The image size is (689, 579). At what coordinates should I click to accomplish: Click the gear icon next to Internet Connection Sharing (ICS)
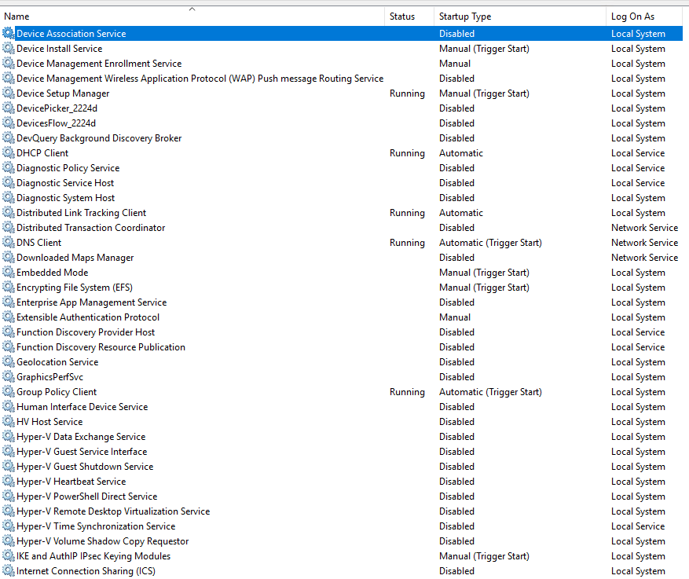9,571
